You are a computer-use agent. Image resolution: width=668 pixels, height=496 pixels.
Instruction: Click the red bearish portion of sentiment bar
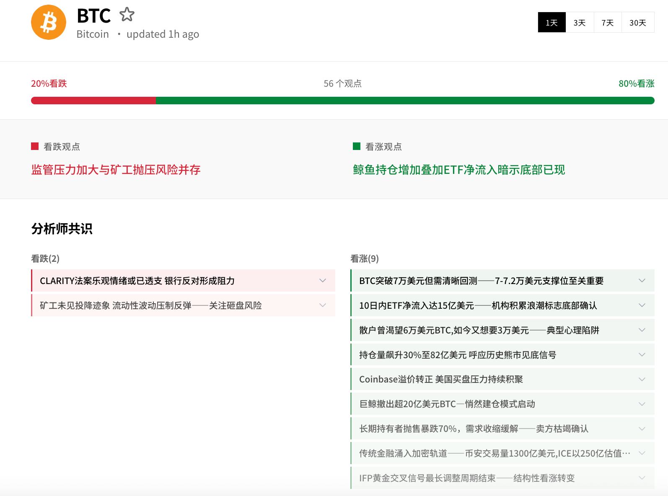[93, 101]
